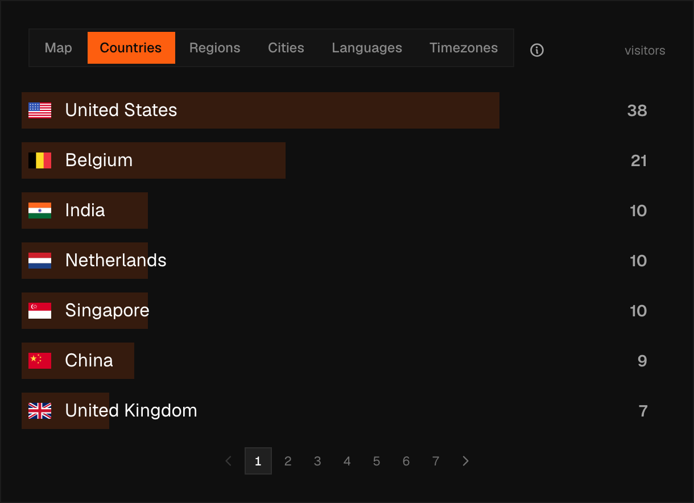Open pagination page 6
The height and width of the screenshot is (503, 694).
pos(406,461)
